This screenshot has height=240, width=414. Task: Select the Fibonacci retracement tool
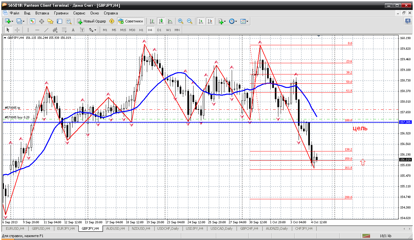coord(64,30)
